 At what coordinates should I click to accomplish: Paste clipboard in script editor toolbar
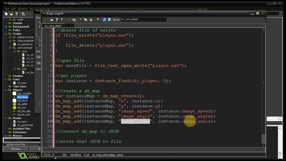coord(91,20)
